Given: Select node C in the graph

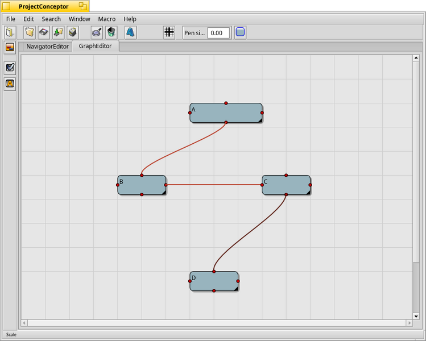Looking at the screenshot, I should [x=286, y=185].
